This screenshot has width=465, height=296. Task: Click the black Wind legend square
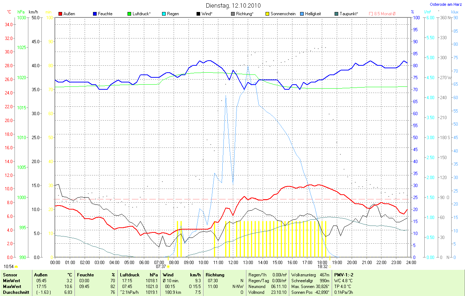[x=198, y=14]
